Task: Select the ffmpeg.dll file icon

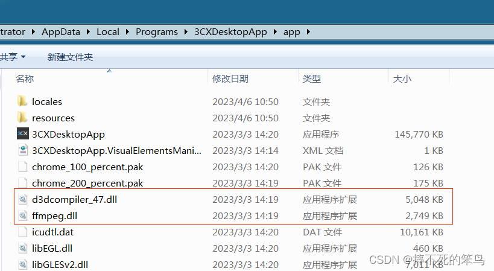Action: (x=23, y=215)
